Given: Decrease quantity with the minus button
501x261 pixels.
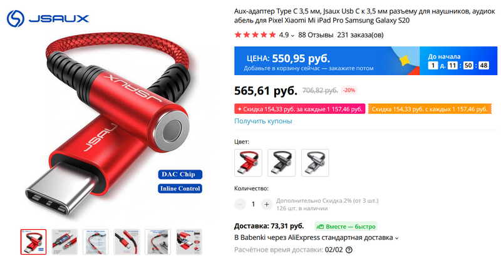Looking at the screenshot, I should coord(240,204).
